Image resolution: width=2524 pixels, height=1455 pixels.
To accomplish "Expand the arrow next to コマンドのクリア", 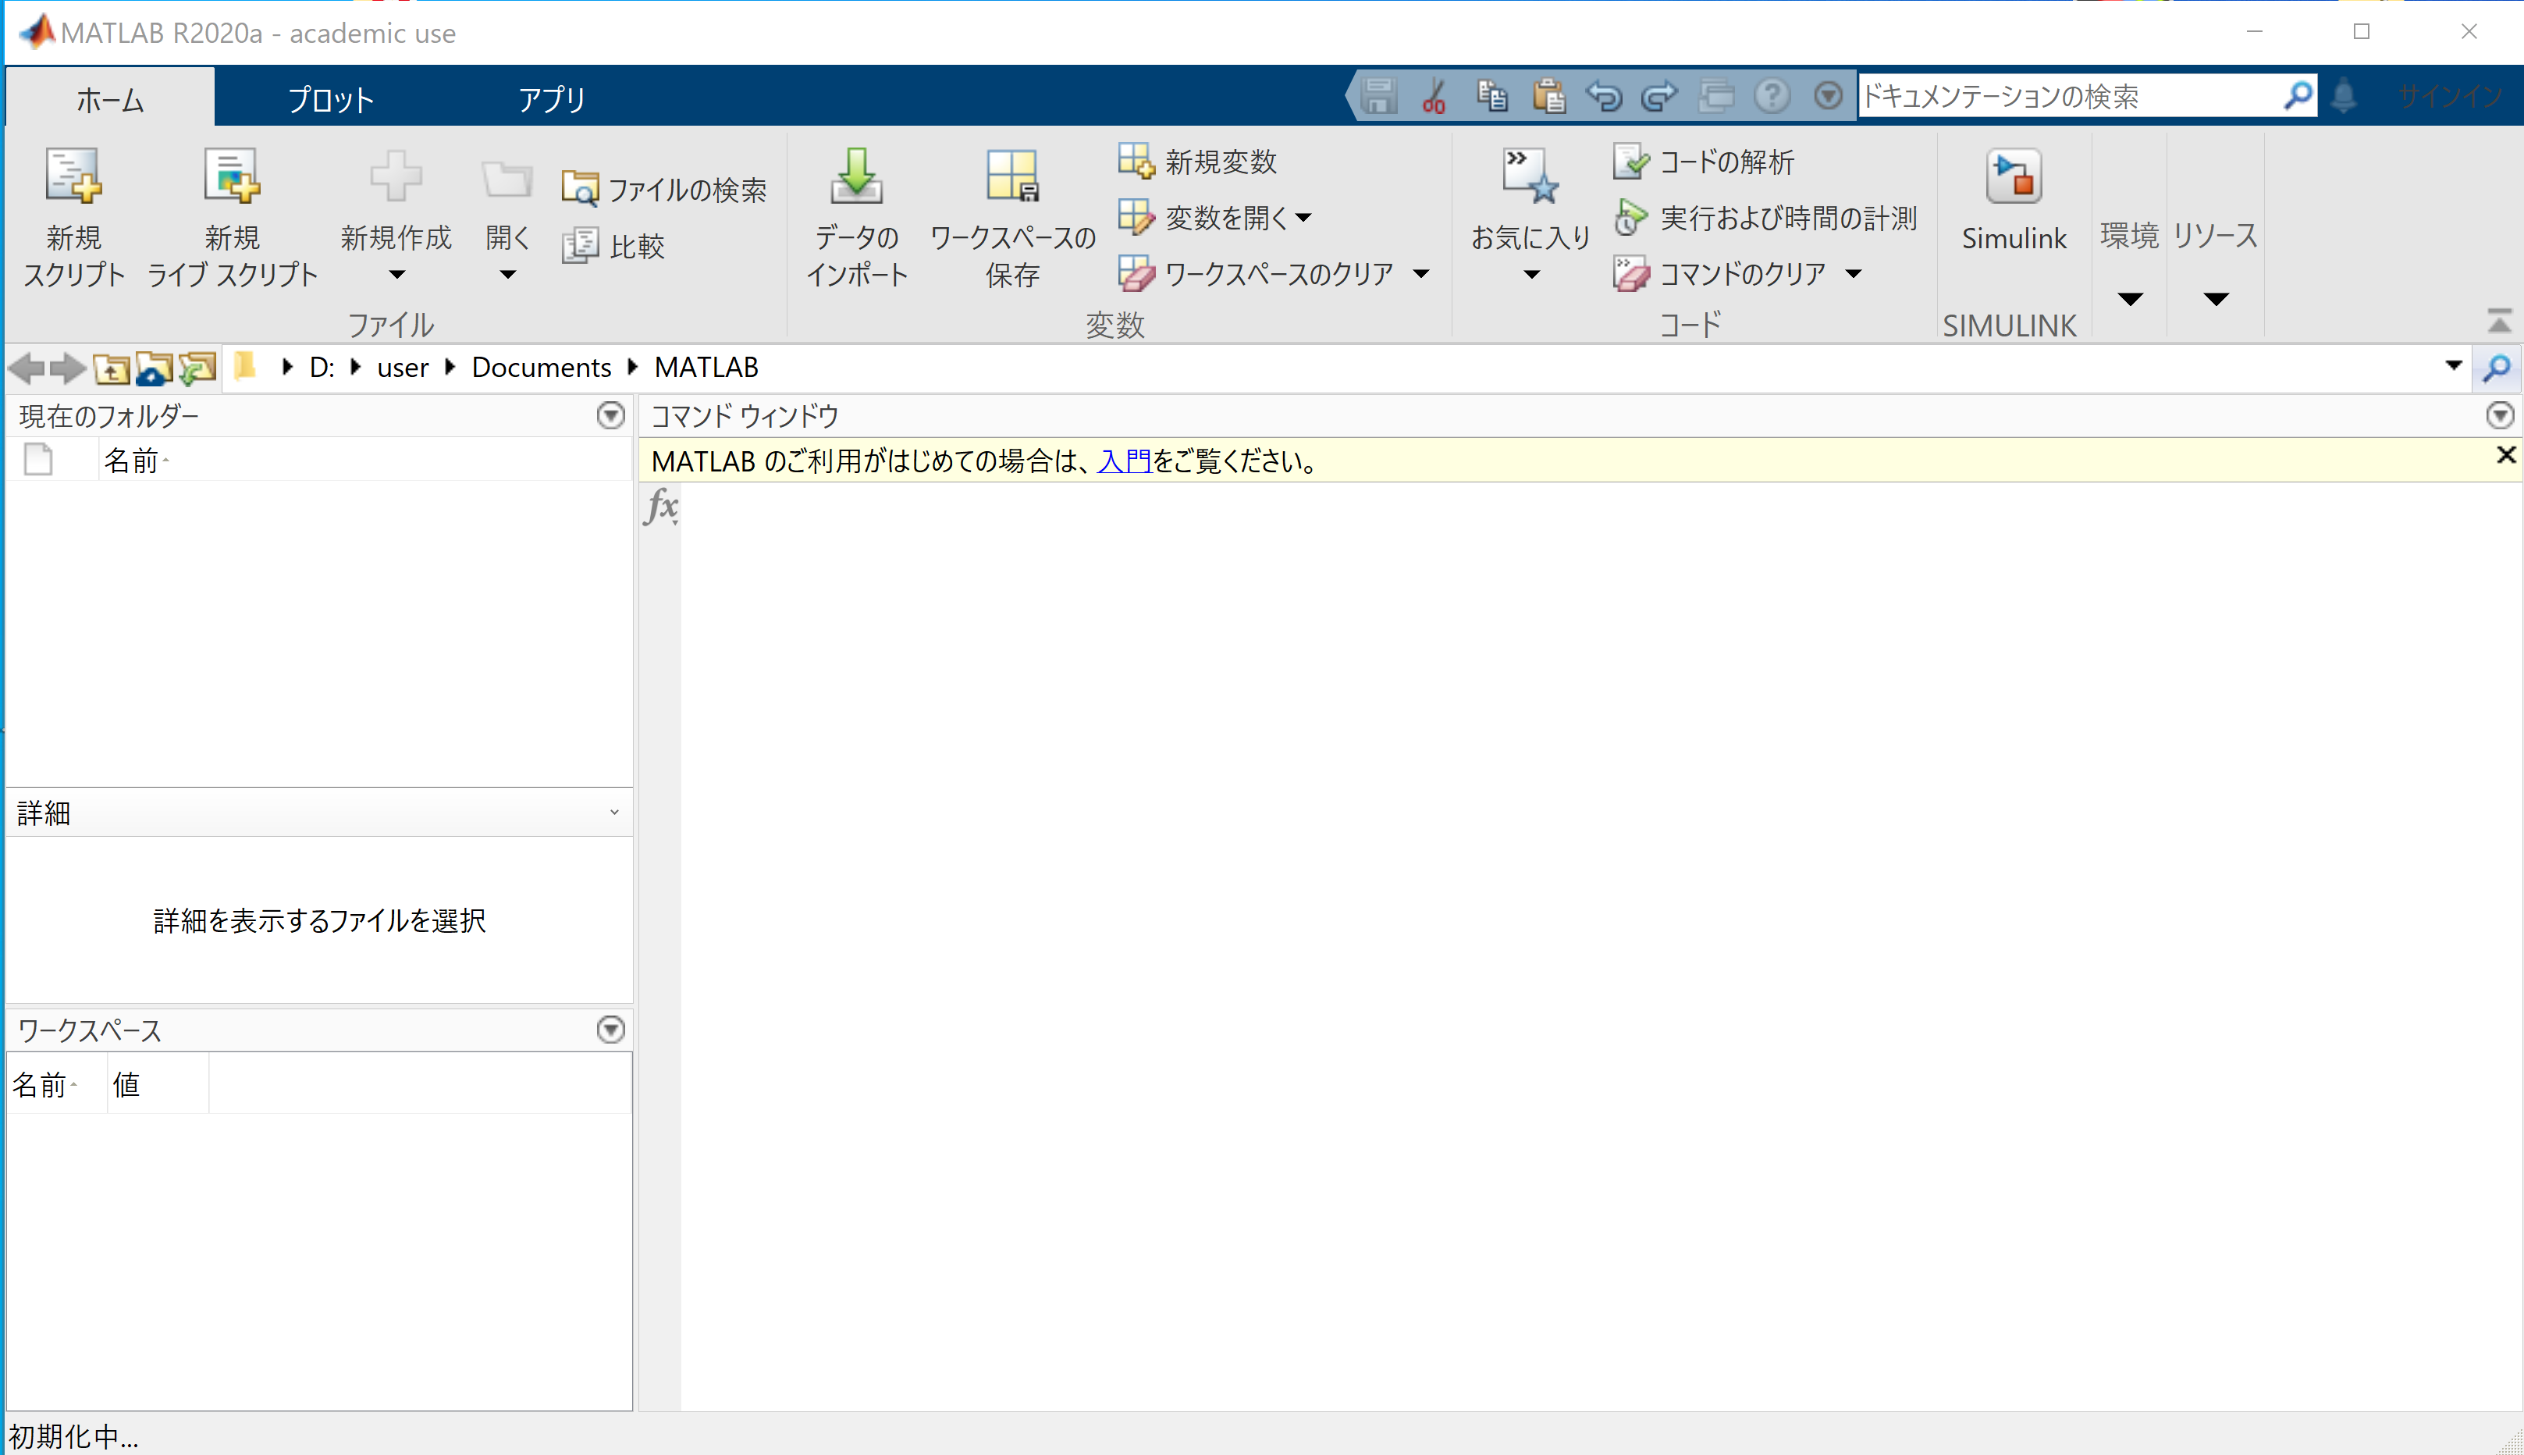I will click(1854, 273).
